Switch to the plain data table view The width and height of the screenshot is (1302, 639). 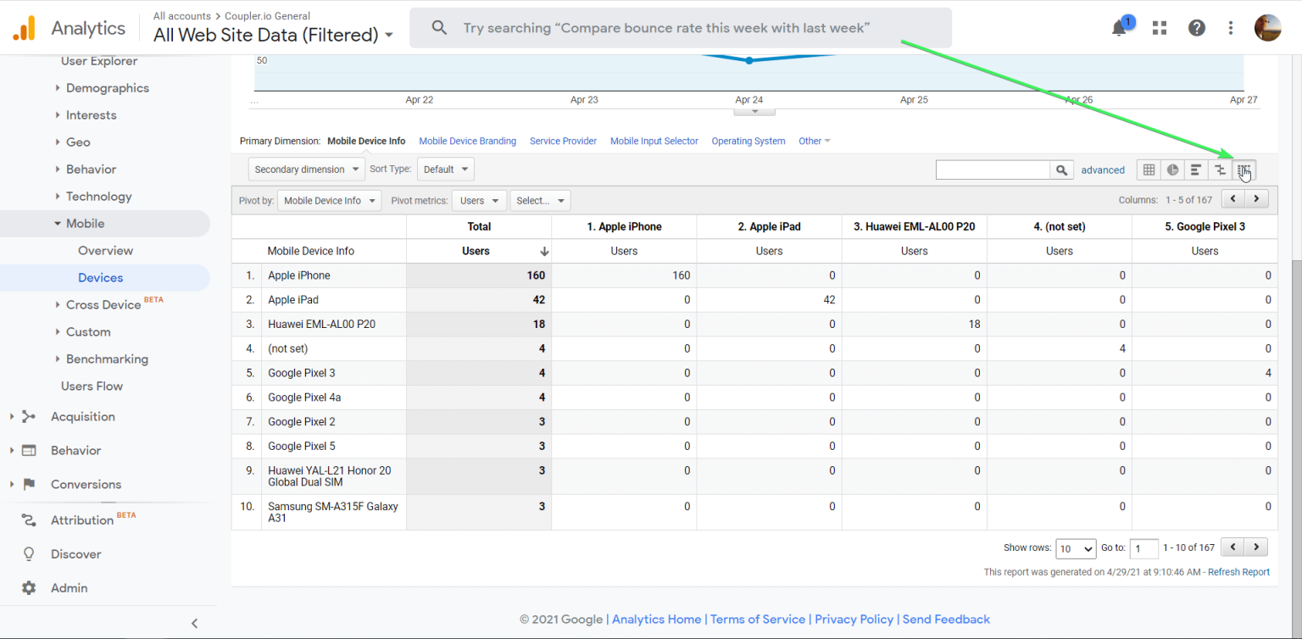(x=1149, y=169)
